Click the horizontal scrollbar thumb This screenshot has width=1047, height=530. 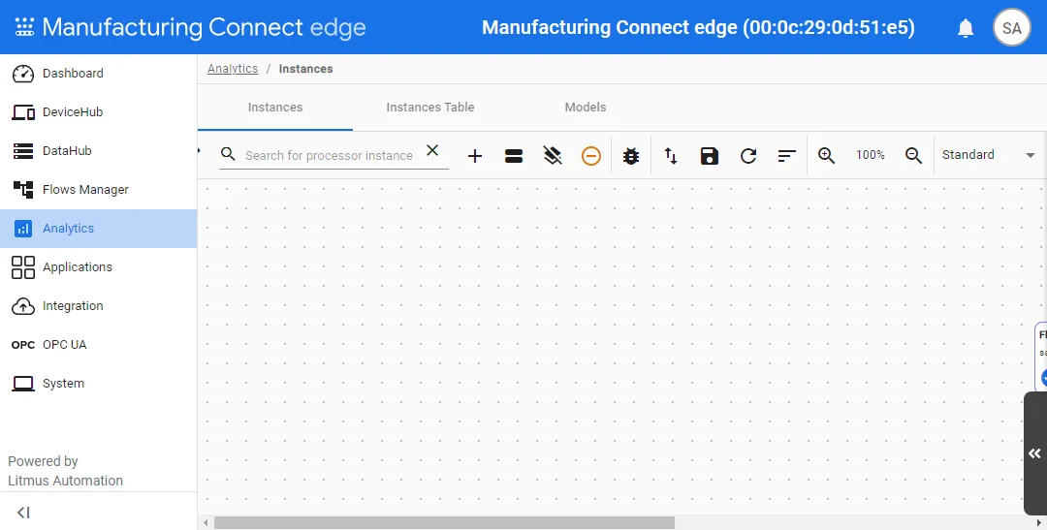click(x=444, y=522)
